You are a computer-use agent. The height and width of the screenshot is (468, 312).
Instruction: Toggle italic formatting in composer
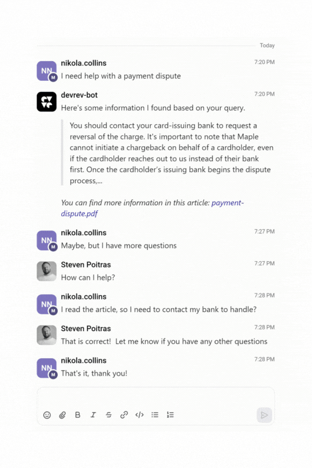coord(93,415)
